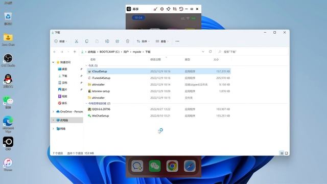Viewport: 327px width, 184px height.
Task: Collapse the Quick access tree node
Action: coord(53,62)
